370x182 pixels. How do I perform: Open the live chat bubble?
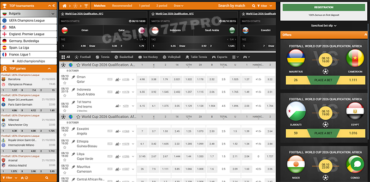357,164
